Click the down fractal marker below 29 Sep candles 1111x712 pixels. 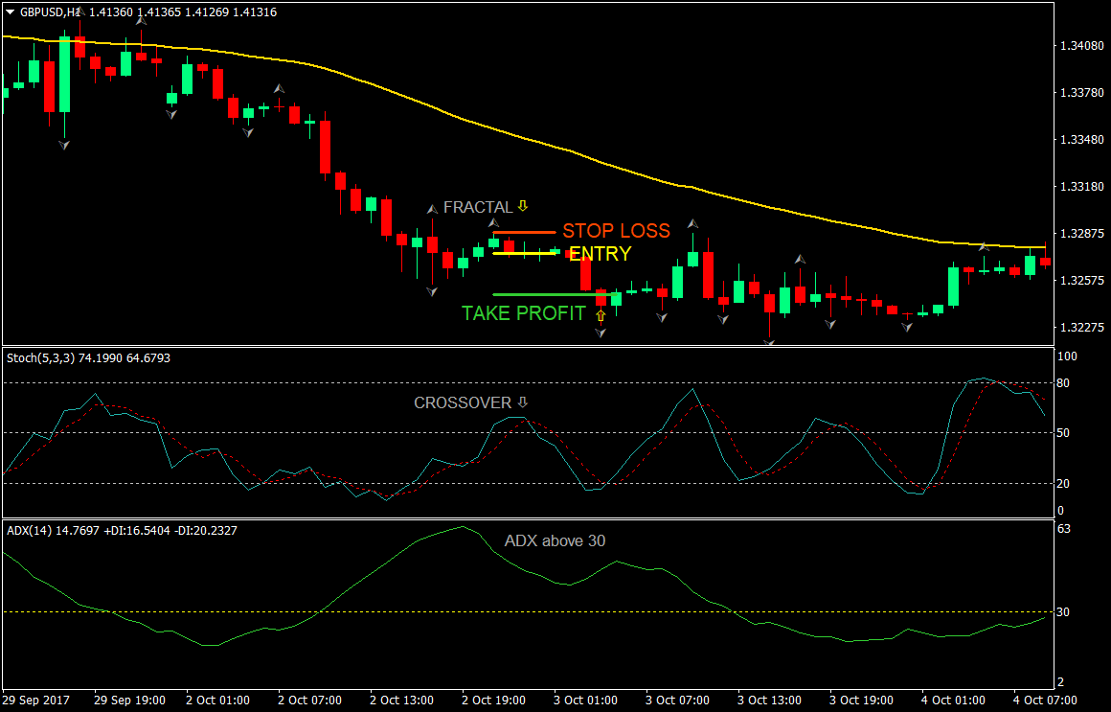coord(64,145)
